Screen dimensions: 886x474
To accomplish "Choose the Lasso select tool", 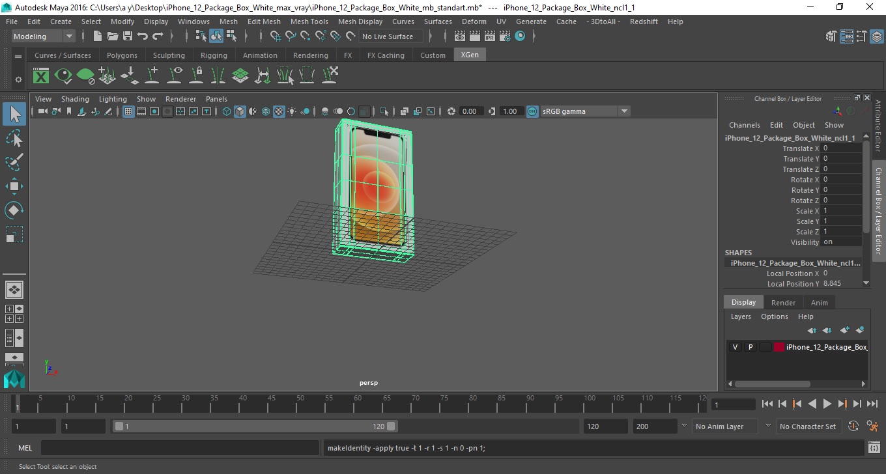I will coord(14,139).
